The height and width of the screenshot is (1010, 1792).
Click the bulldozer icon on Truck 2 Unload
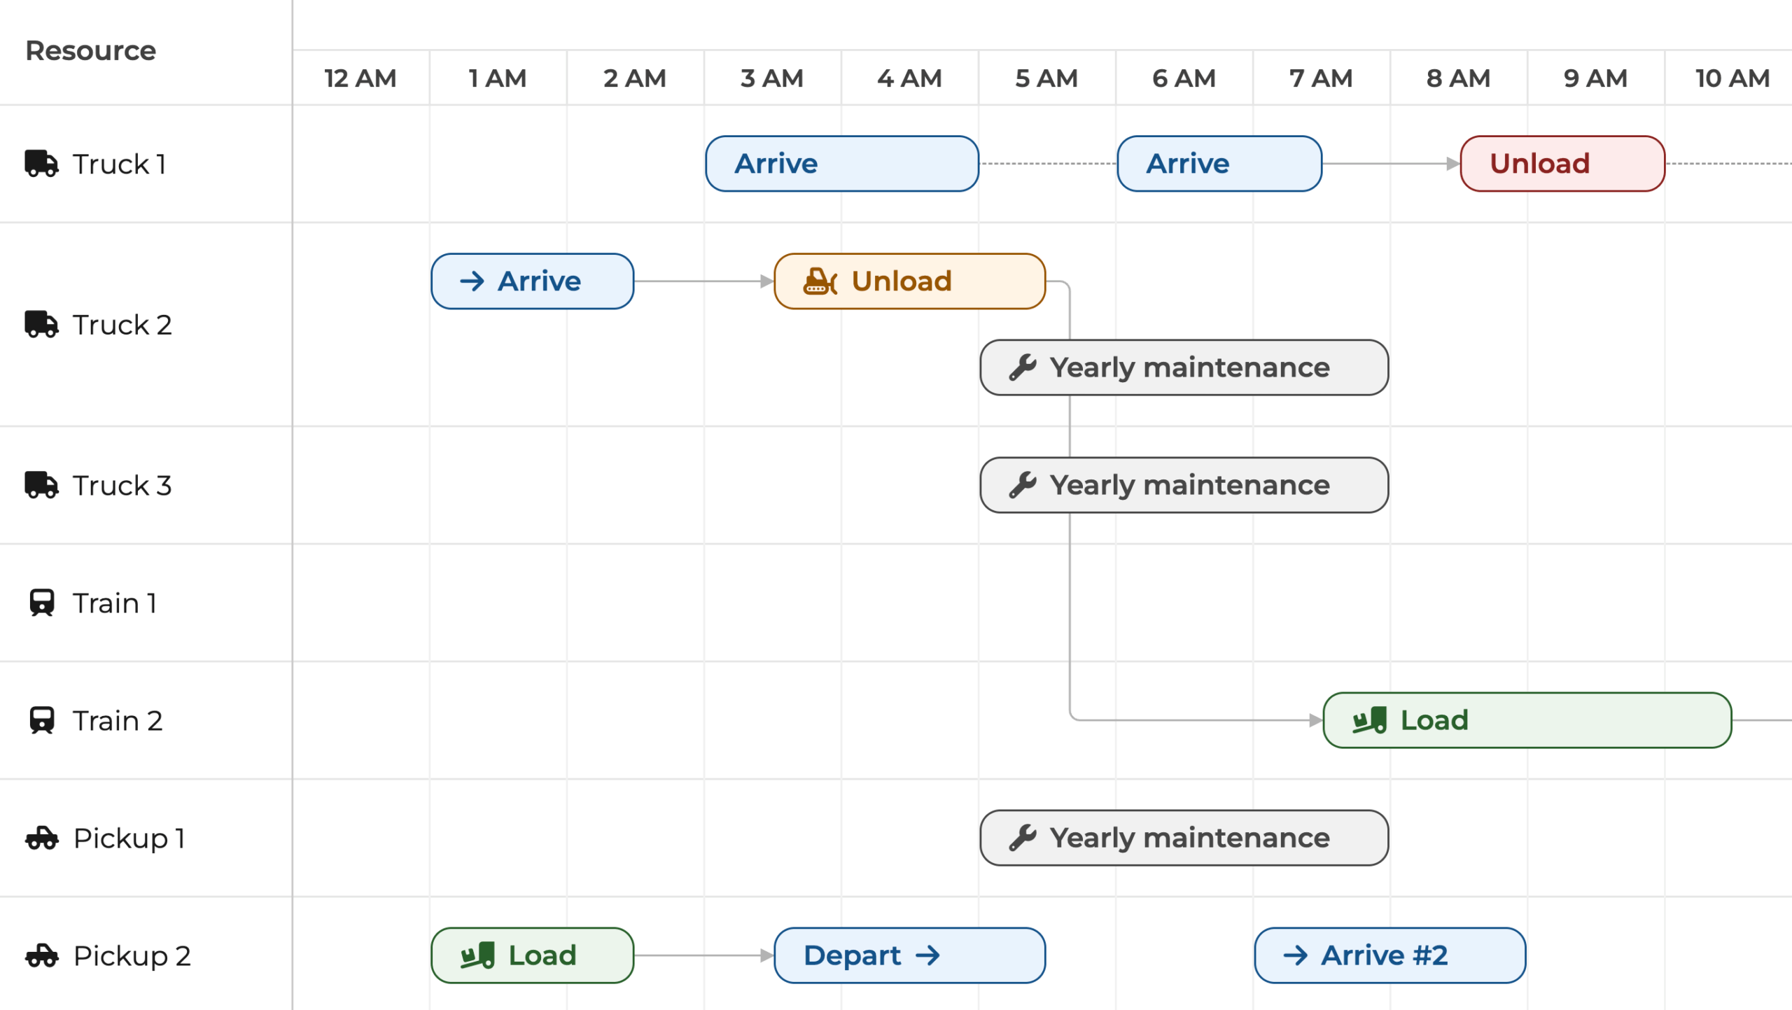click(820, 281)
